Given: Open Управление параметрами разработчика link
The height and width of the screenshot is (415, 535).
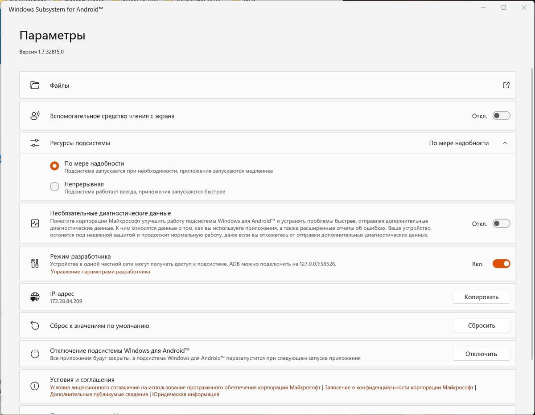Looking at the screenshot, I should coord(100,272).
